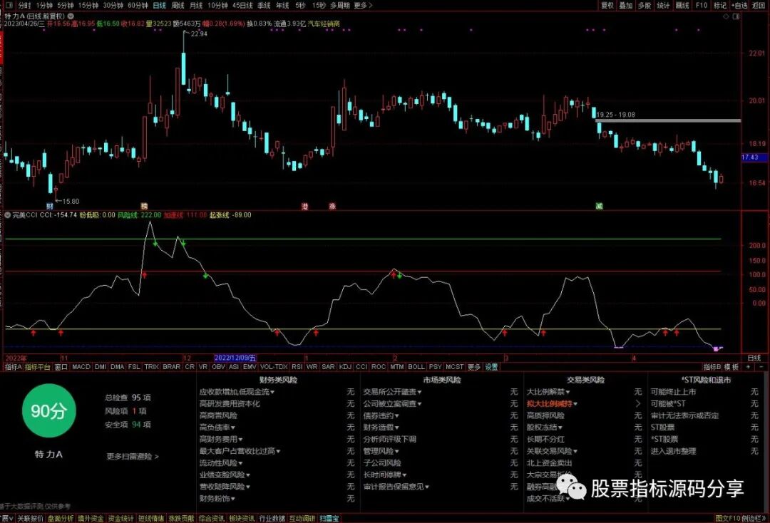Screen dimensions: 770x523
Task: Click 模板 tab at right
Action: (x=731, y=366)
